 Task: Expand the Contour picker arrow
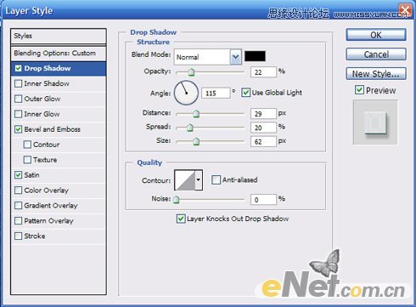[x=199, y=180]
